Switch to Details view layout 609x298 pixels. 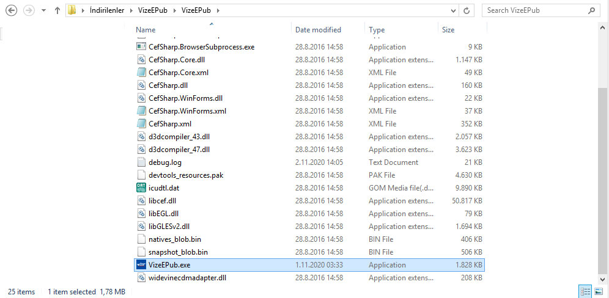tap(585, 291)
